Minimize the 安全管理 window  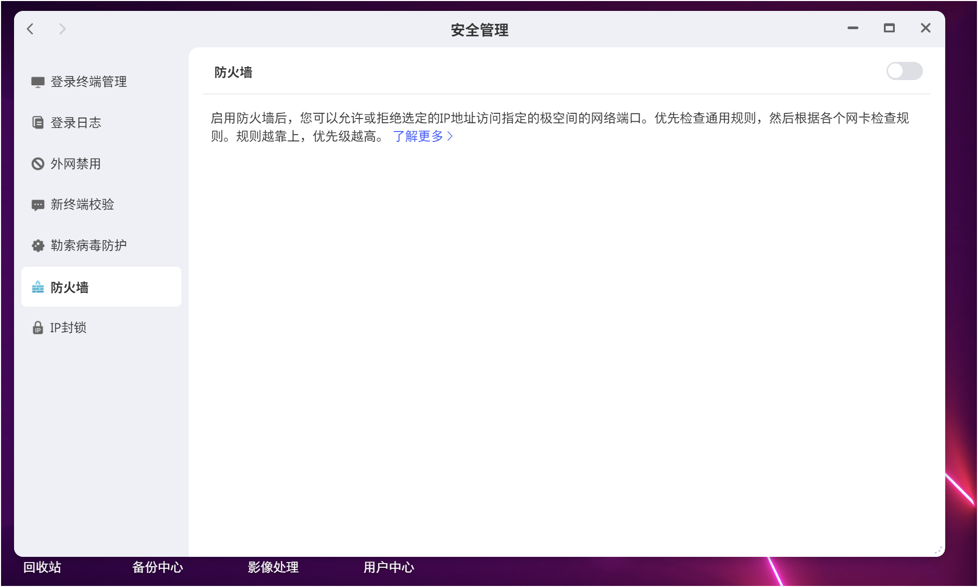(853, 28)
